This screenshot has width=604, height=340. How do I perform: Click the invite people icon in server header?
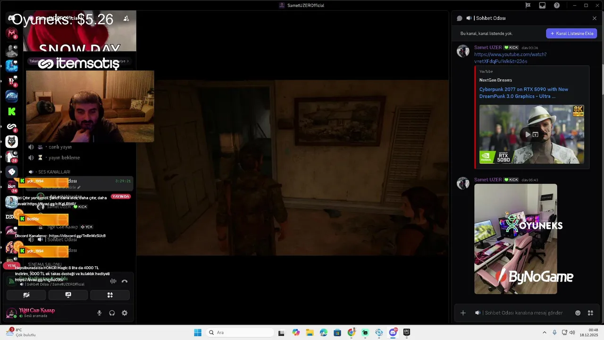click(x=126, y=18)
